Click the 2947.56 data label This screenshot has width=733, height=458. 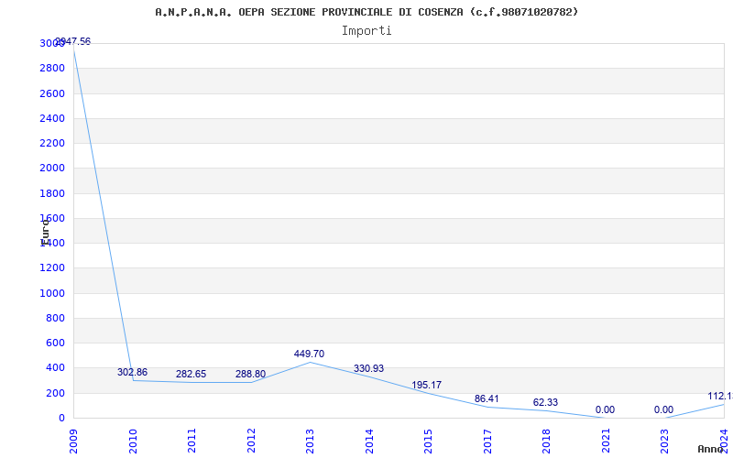(x=73, y=41)
